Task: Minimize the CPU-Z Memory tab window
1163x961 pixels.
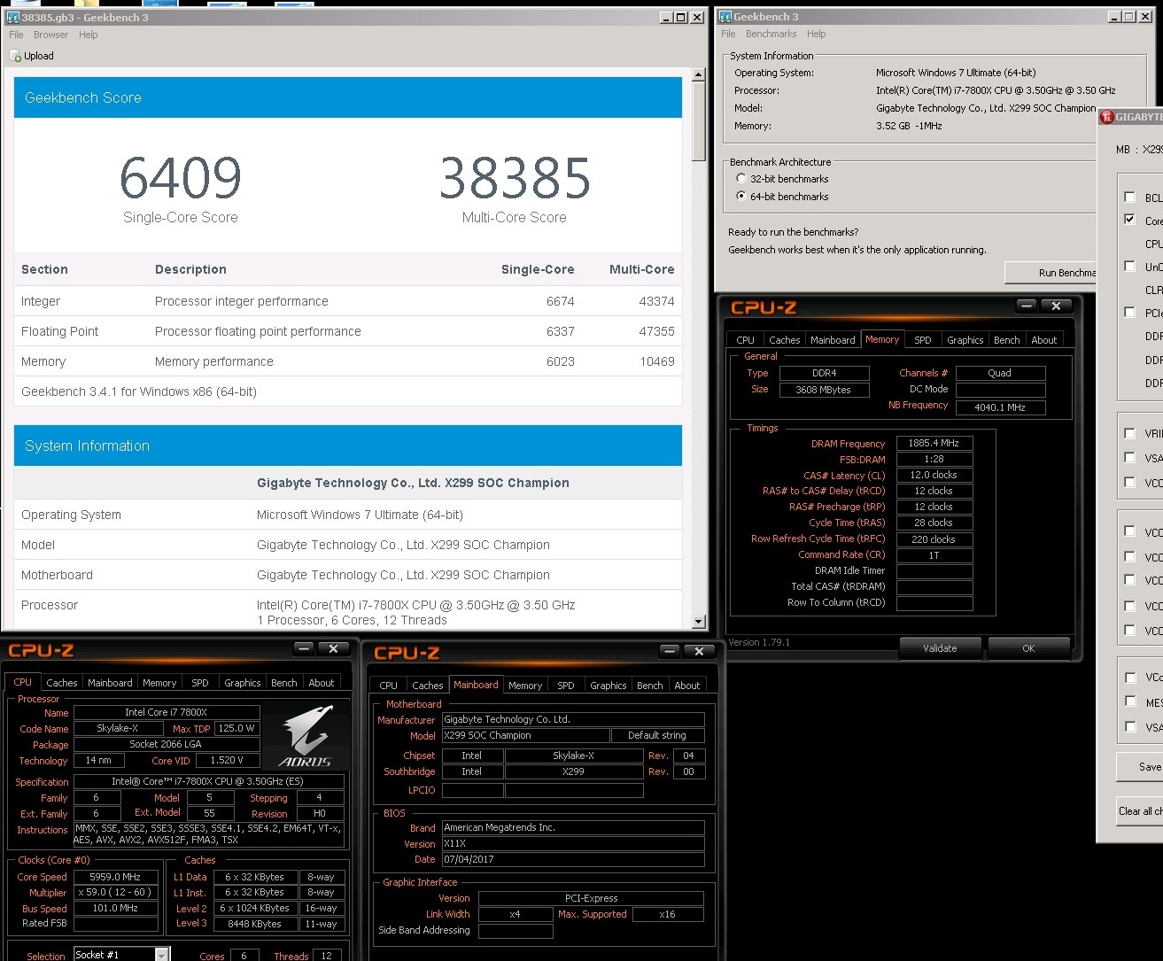Action: coord(1027,306)
